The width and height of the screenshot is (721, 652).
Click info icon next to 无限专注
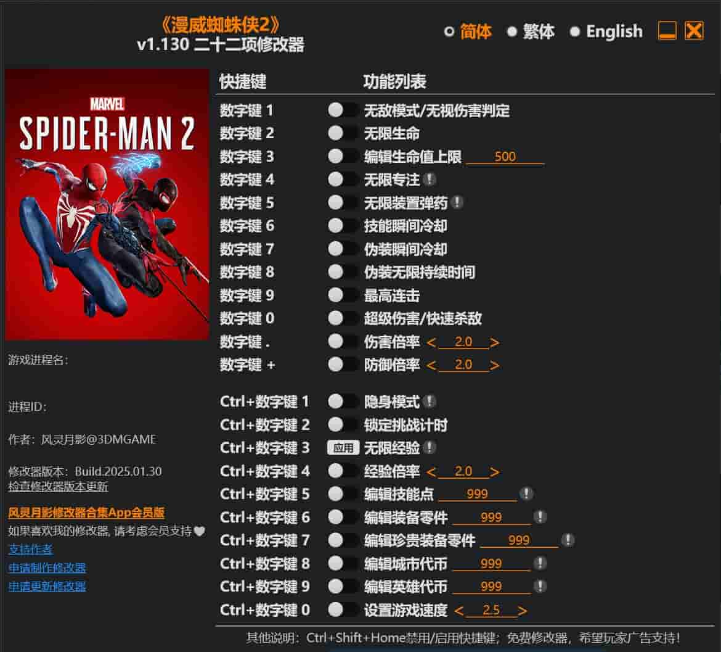point(430,179)
